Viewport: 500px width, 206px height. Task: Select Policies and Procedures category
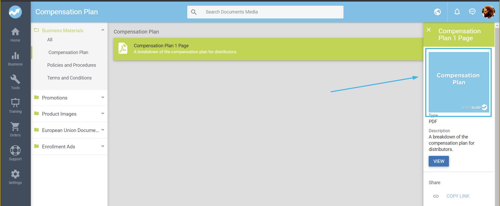(x=72, y=65)
